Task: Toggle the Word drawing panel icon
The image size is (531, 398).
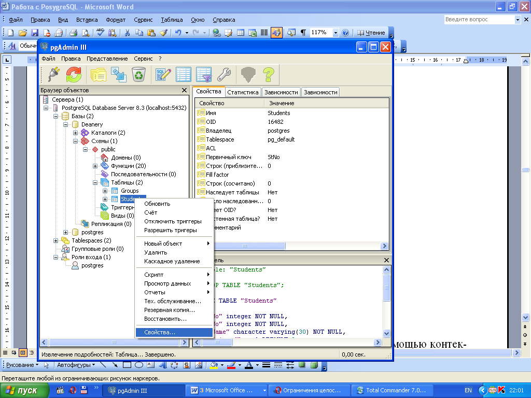Action: point(276,33)
